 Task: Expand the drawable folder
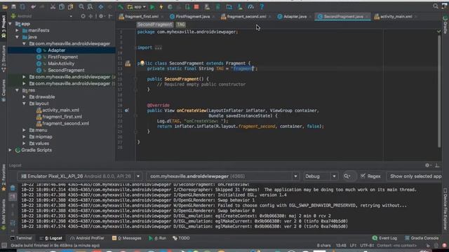[x=24, y=97]
